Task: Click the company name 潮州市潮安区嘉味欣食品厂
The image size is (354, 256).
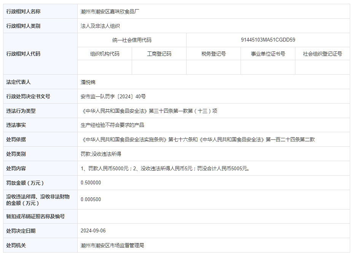Action: coord(110,11)
